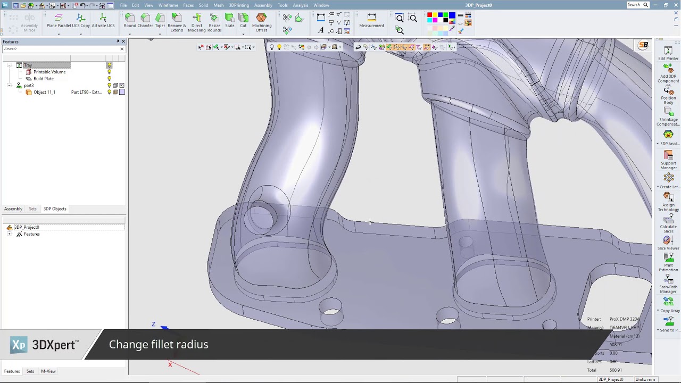Click the UCS Copy tool
This screenshot has height=383, width=681.
[x=81, y=21]
